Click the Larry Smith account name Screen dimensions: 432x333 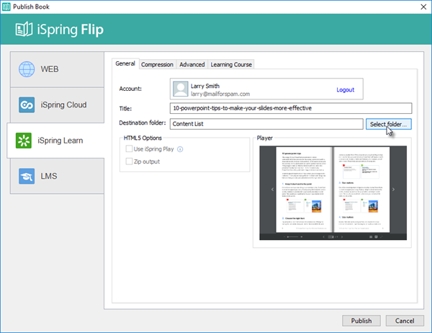205,86
